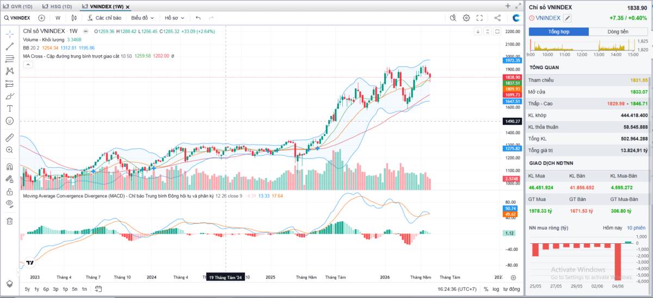The image size is (653, 298).
Task: Set range to 1p
Action: point(65,289)
